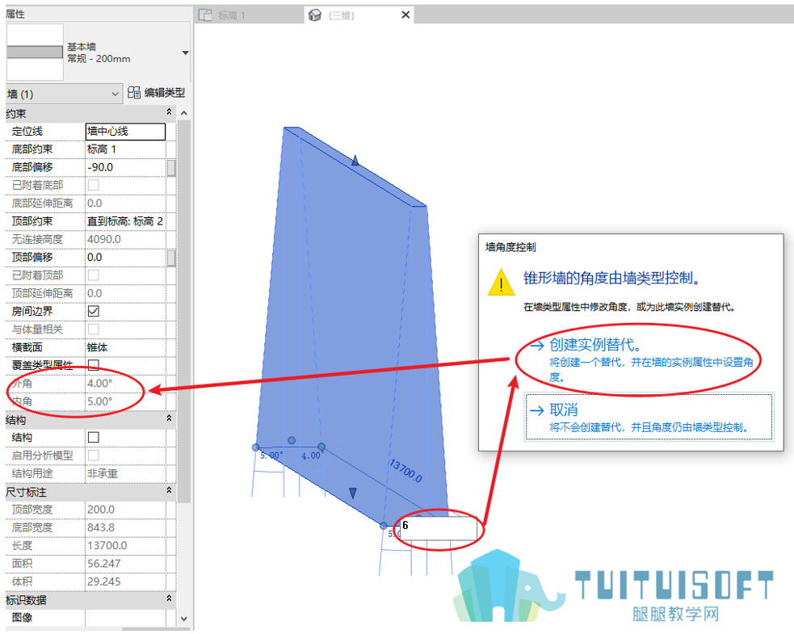Choose 创建实例替代 option in dialog
Image resolution: width=794 pixels, height=634 pixels.
(x=642, y=359)
